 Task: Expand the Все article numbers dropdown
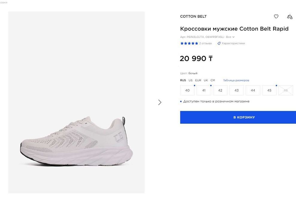pyautogui.click(x=230, y=37)
